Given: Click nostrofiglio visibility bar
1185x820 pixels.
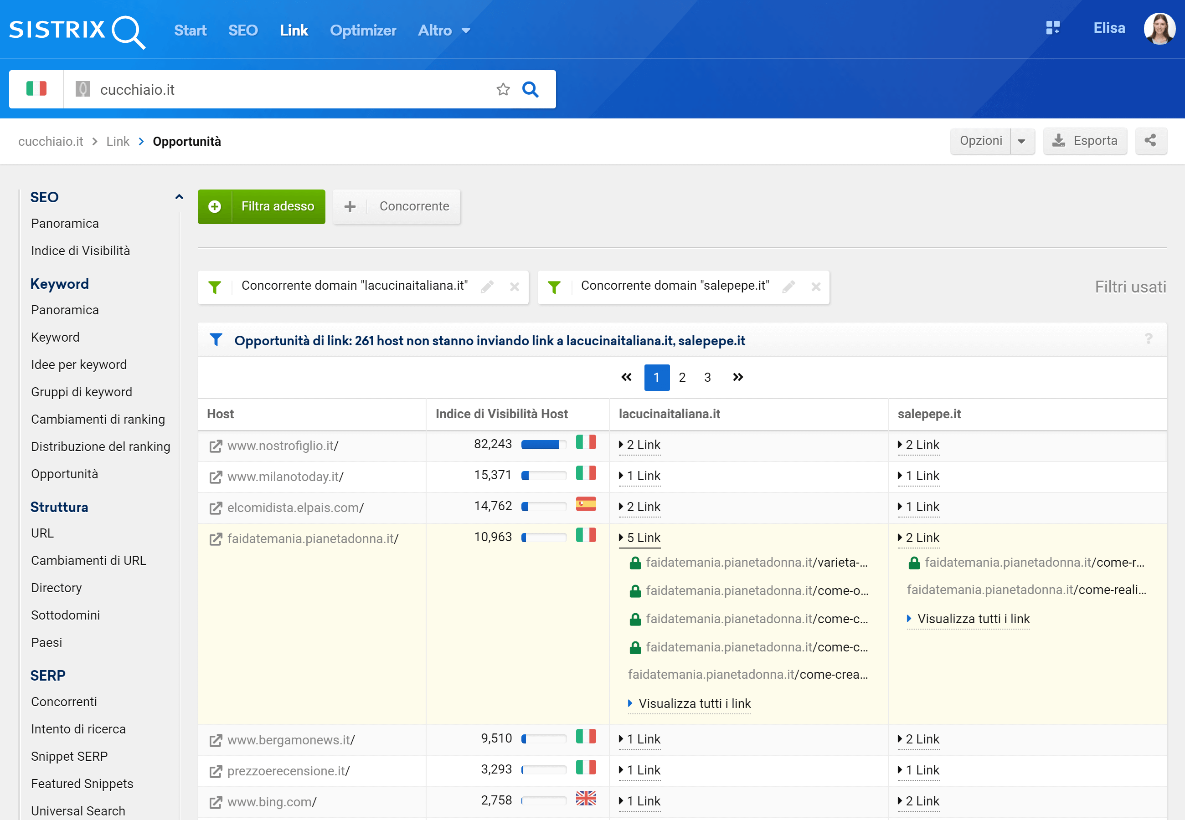Looking at the screenshot, I should point(544,445).
